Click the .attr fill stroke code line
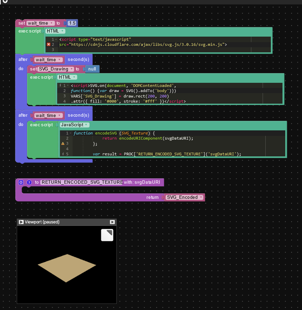This screenshot has height=310, width=302. coord(128,101)
